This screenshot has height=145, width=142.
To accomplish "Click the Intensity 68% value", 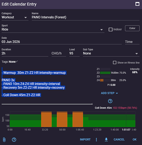I will pos(135,72).
